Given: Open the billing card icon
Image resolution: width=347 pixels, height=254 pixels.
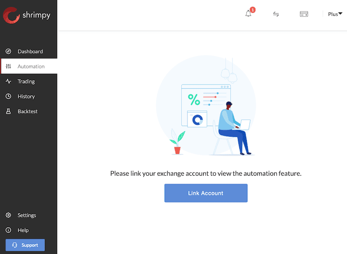Looking at the screenshot, I should 304,14.
